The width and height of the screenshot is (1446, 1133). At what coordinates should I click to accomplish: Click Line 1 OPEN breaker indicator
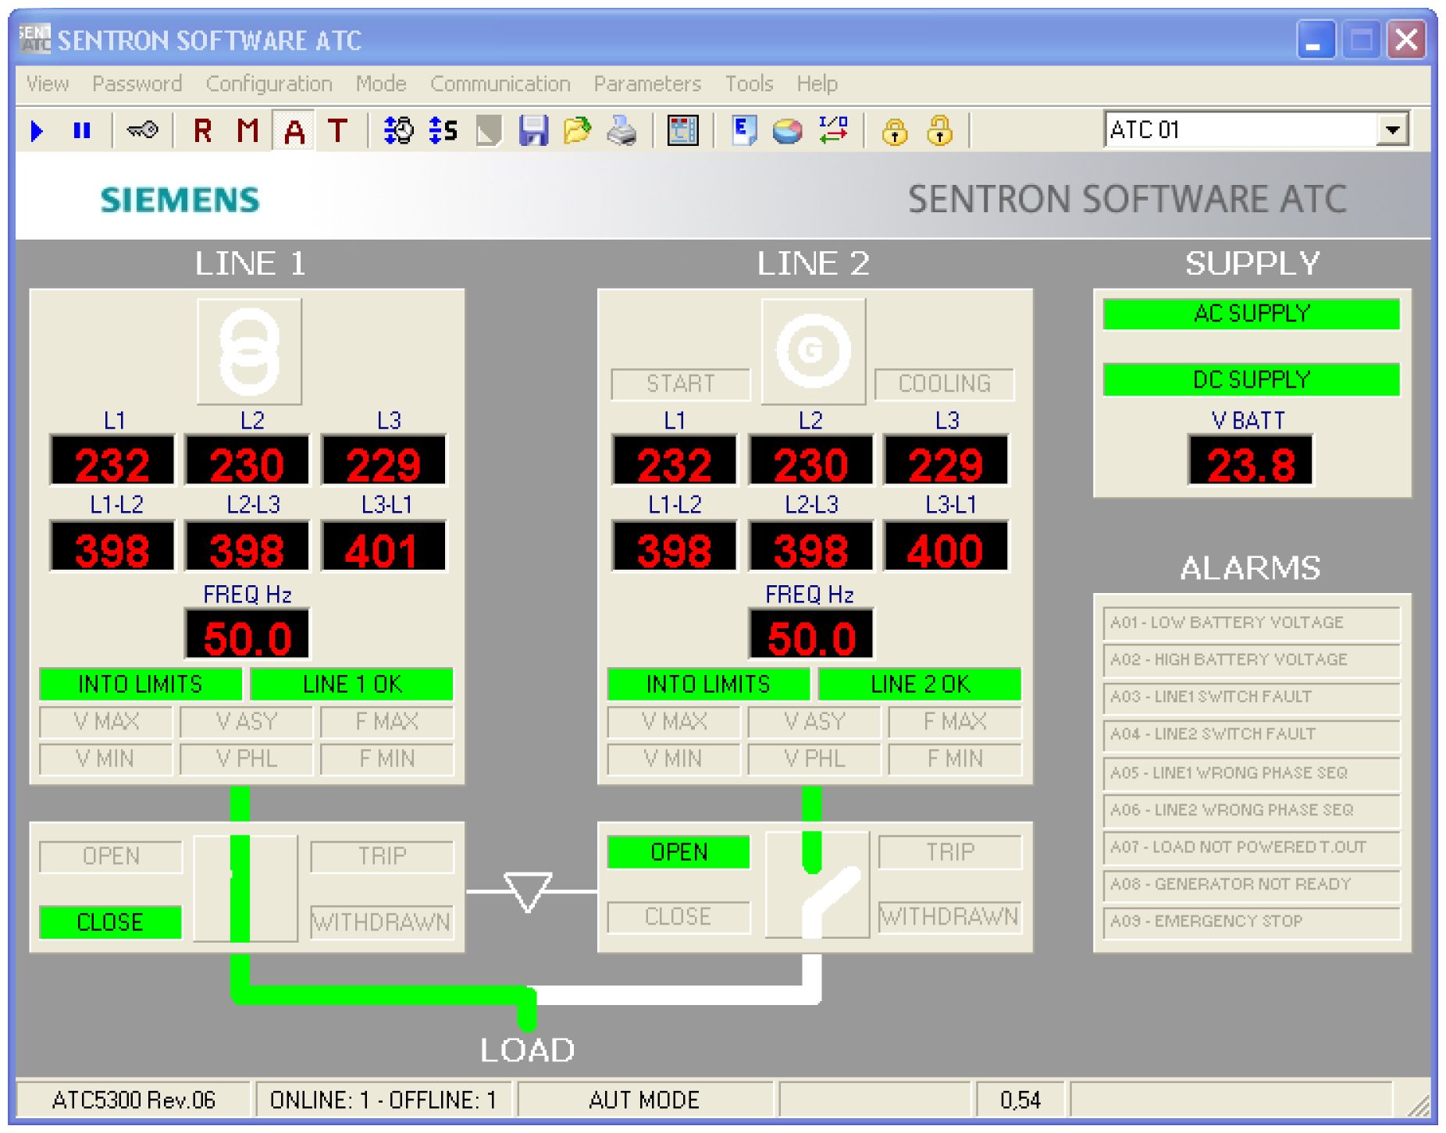[x=111, y=857]
